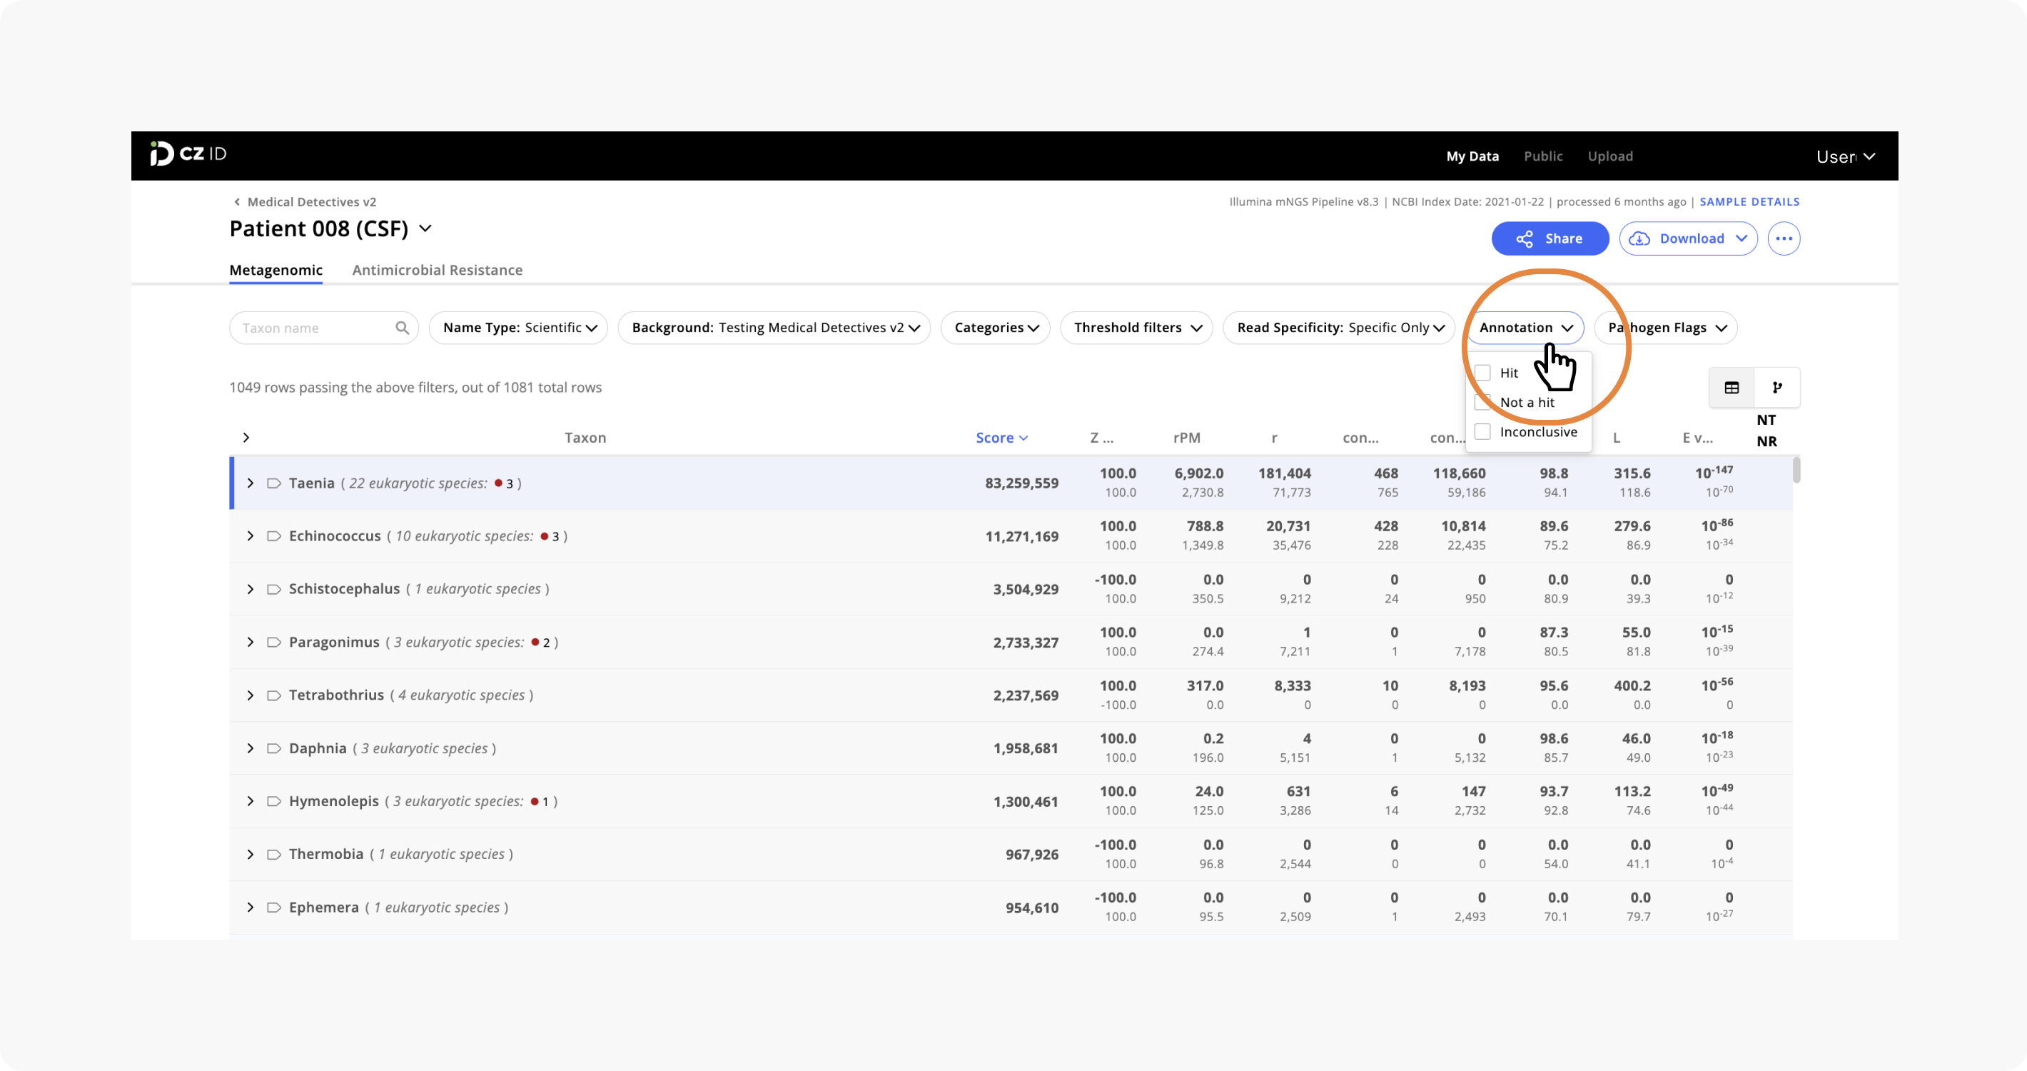Check the Inconclusive annotation checkbox

(1482, 431)
